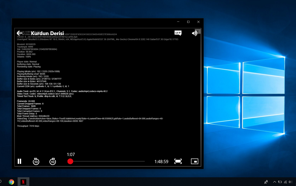Minimize the Netflix window
Image resolution: width=296 pixels, height=186 pixels.
pos(178,22)
